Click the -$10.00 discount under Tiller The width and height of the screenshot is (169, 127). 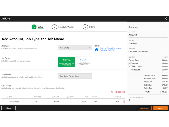pos(164,70)
